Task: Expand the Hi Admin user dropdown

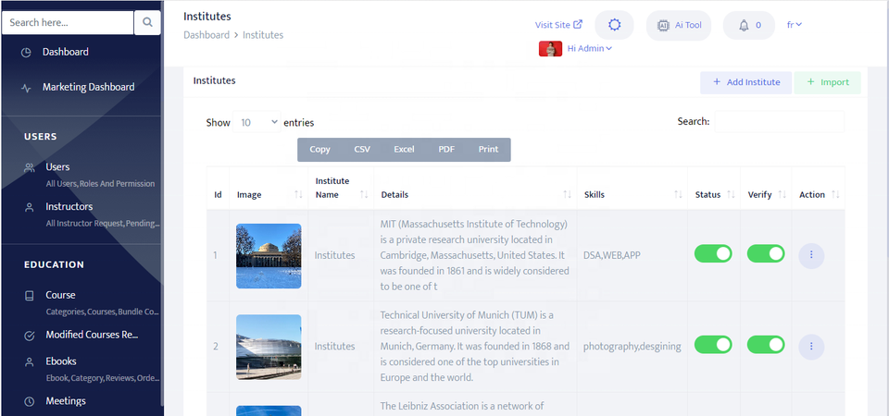Action: (x=590, y=49)
